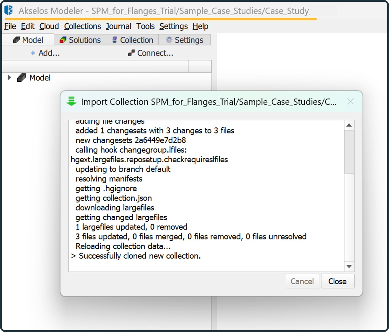Click the Akselos Modeler logo icon

9,10
